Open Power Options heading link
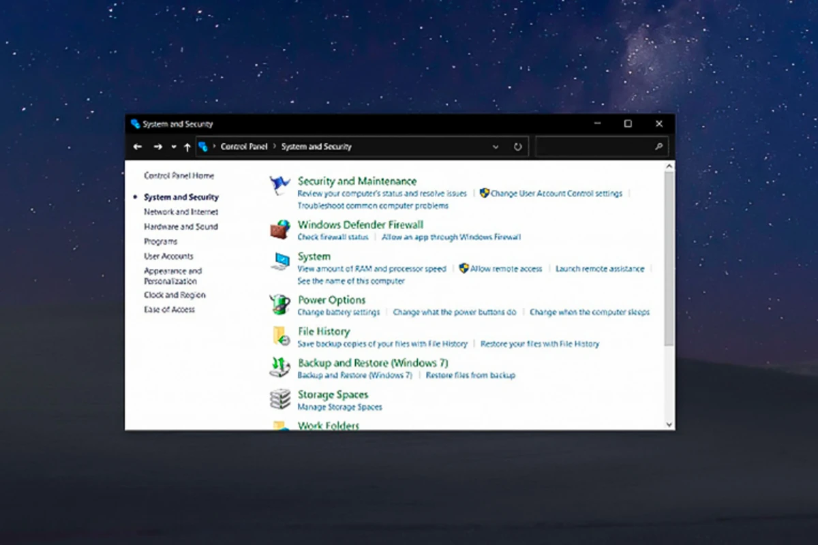 click(x=331, y=300)
